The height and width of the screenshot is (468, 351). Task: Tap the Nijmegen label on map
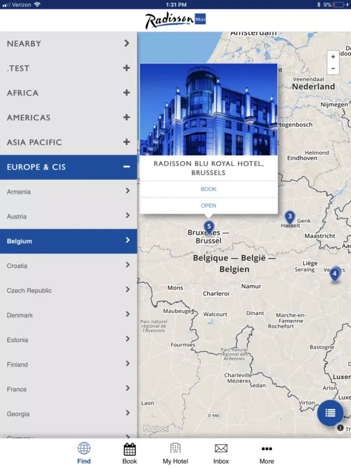tap(334, 104)
